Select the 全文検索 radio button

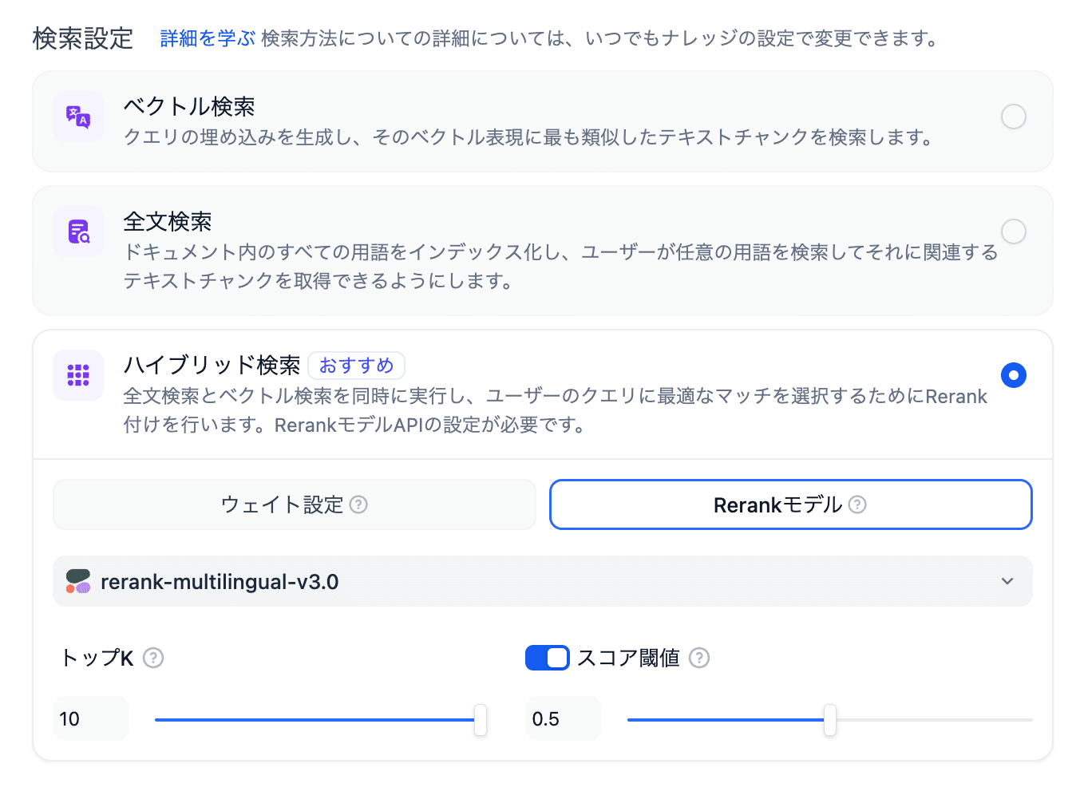click(1014, 231)
